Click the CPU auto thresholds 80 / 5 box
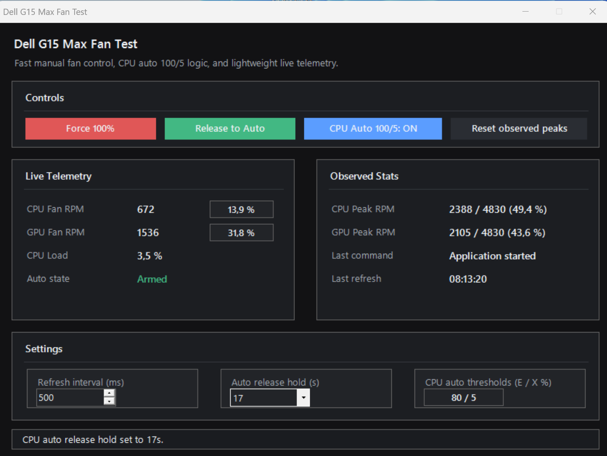 464,398
